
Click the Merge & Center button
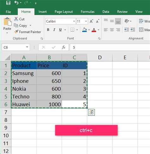click(x=144, y=30)
